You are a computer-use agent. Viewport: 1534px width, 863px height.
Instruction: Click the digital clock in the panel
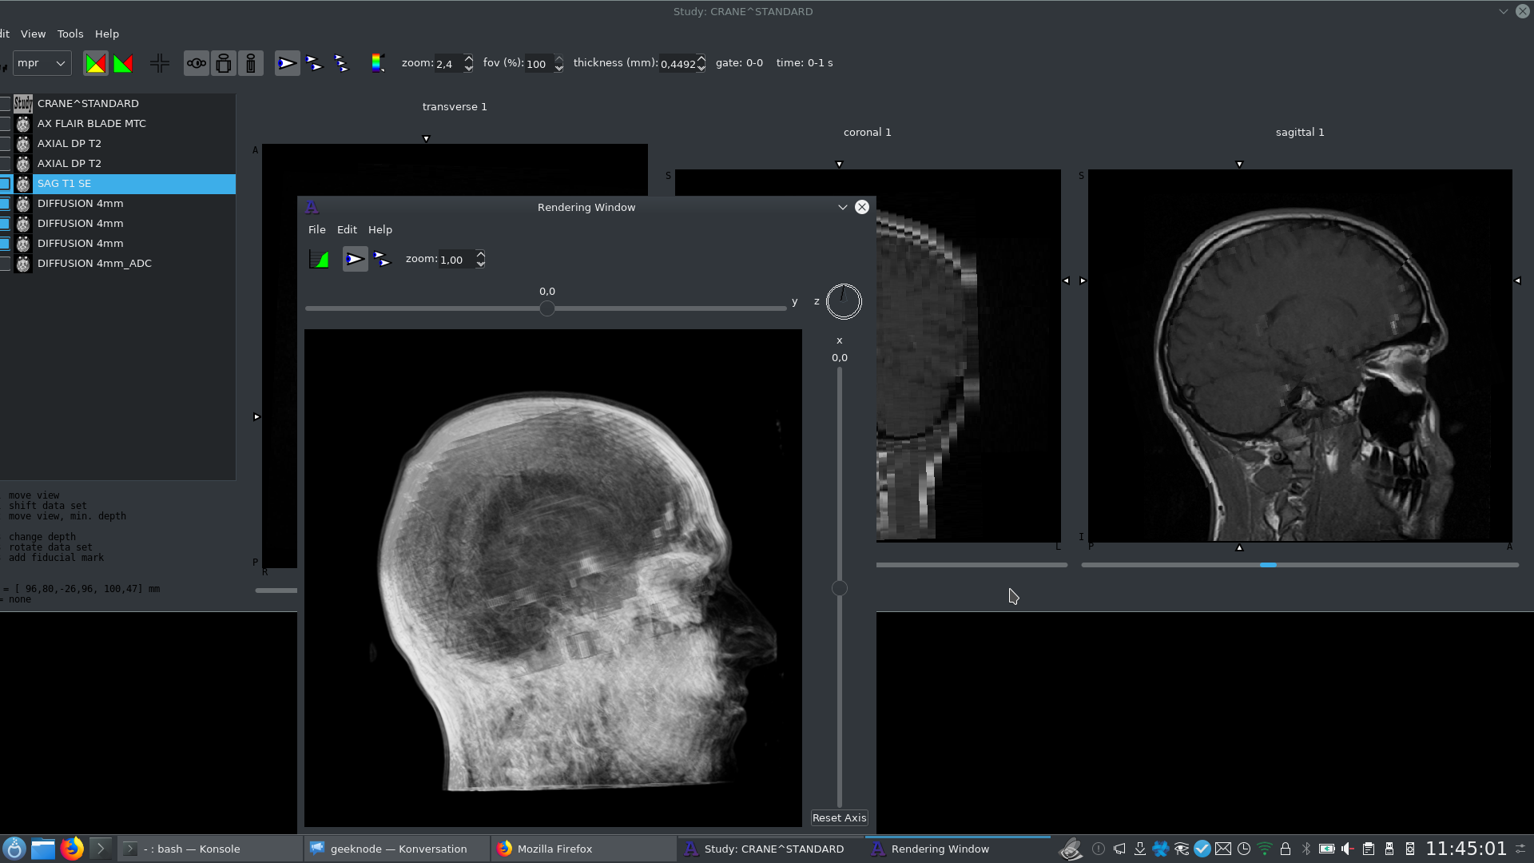[x=1466, y=849]
